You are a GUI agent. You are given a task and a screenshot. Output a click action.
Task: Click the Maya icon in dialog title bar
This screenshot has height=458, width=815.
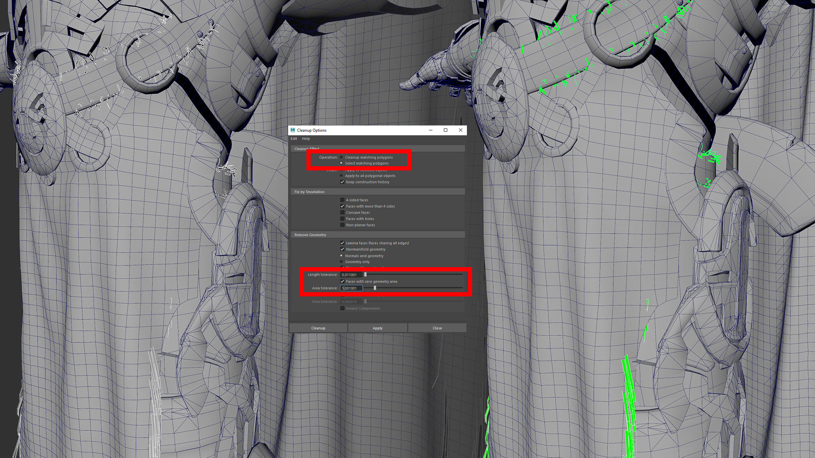pyautogui.click(x=292, y=130)
